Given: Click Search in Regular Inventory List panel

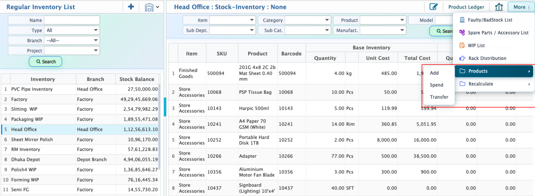Looking at the screenshot, I should click(x=45, y=61).
